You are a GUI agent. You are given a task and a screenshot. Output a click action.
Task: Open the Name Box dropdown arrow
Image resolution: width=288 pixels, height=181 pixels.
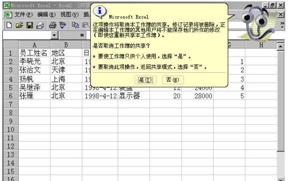tap(54, 35)
